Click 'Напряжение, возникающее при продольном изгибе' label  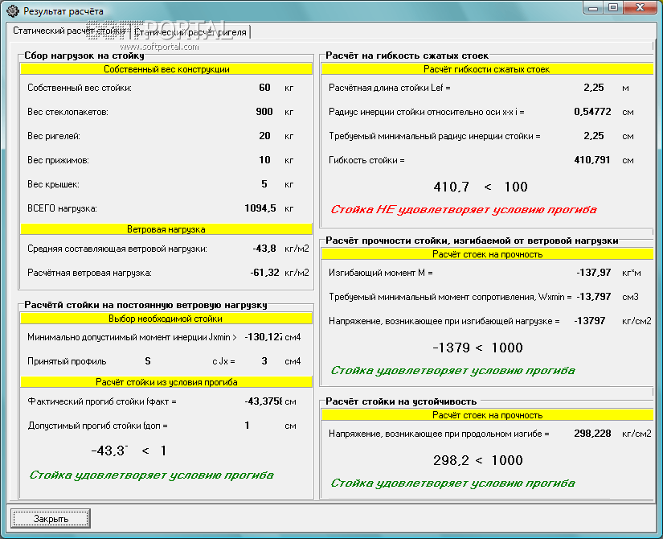point(439,434)
